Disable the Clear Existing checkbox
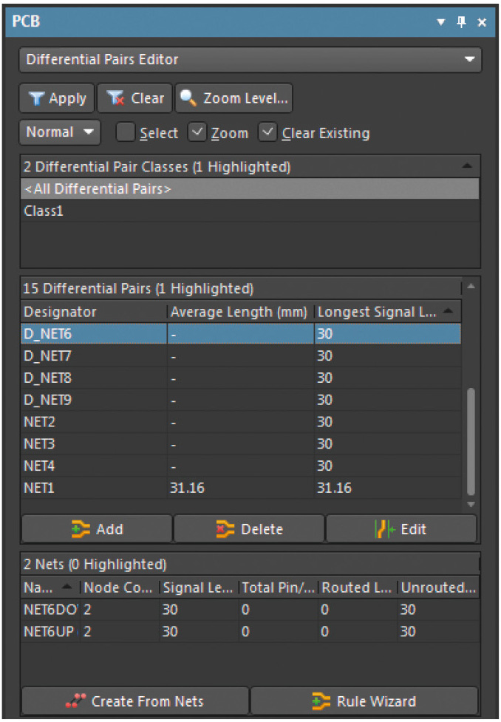Screen dimensions: 501x722 (267, 133)
